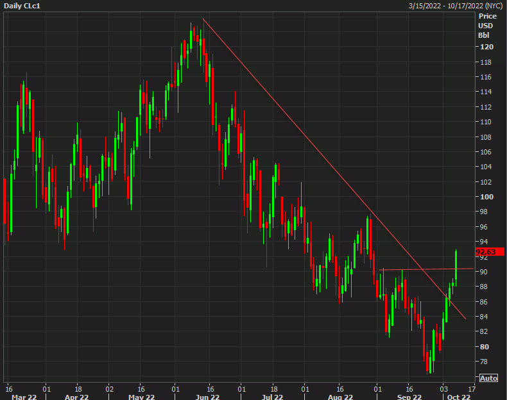
Task: Click the Oct 22 month label
Action: coord(458,397)
